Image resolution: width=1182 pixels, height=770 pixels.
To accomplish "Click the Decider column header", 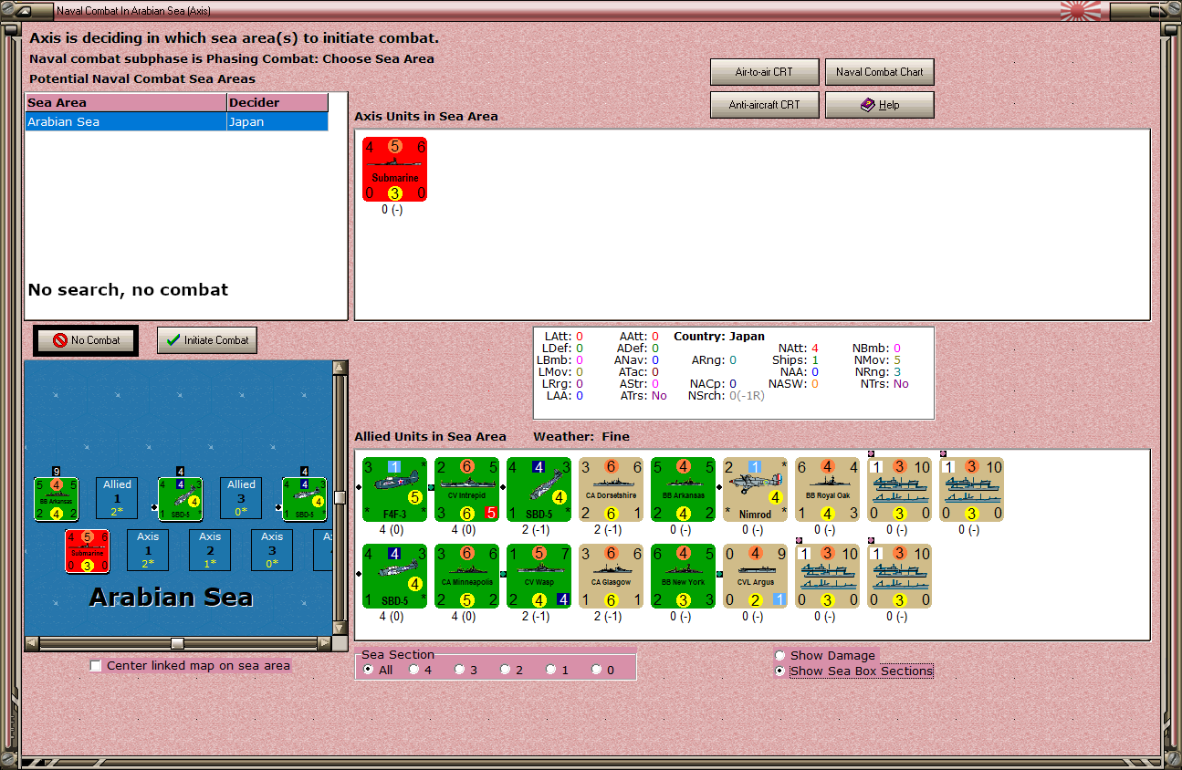I will tap(277, 103).
